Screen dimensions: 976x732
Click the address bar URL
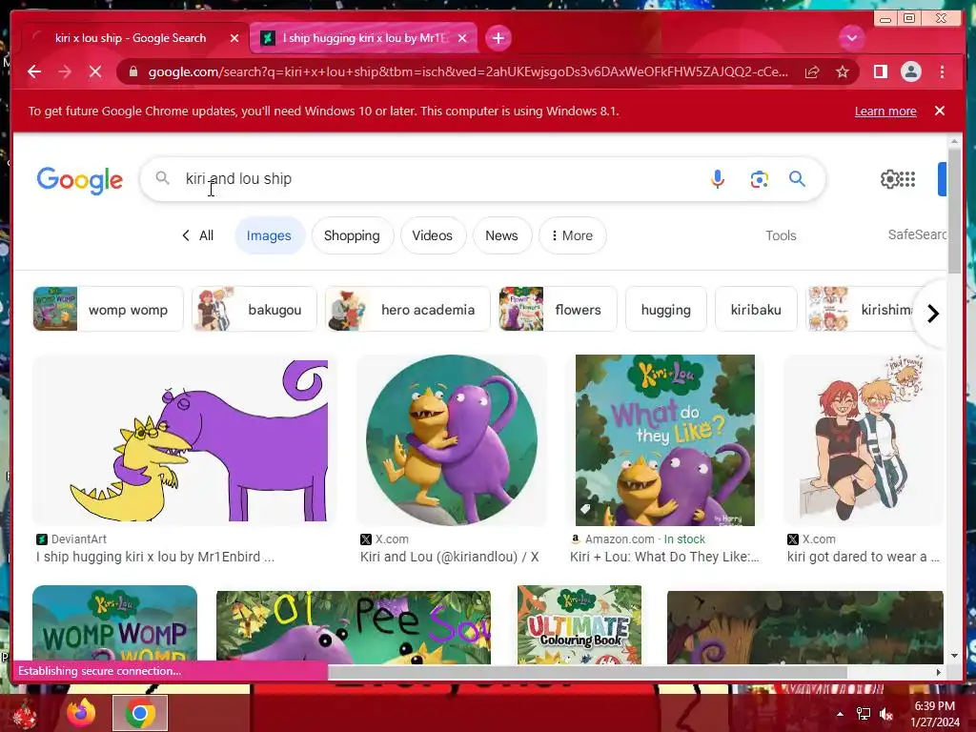coord(468,72)
